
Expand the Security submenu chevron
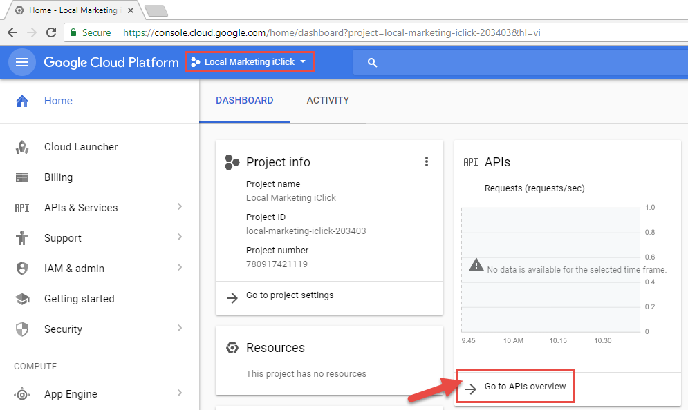(x=180, y=328)
